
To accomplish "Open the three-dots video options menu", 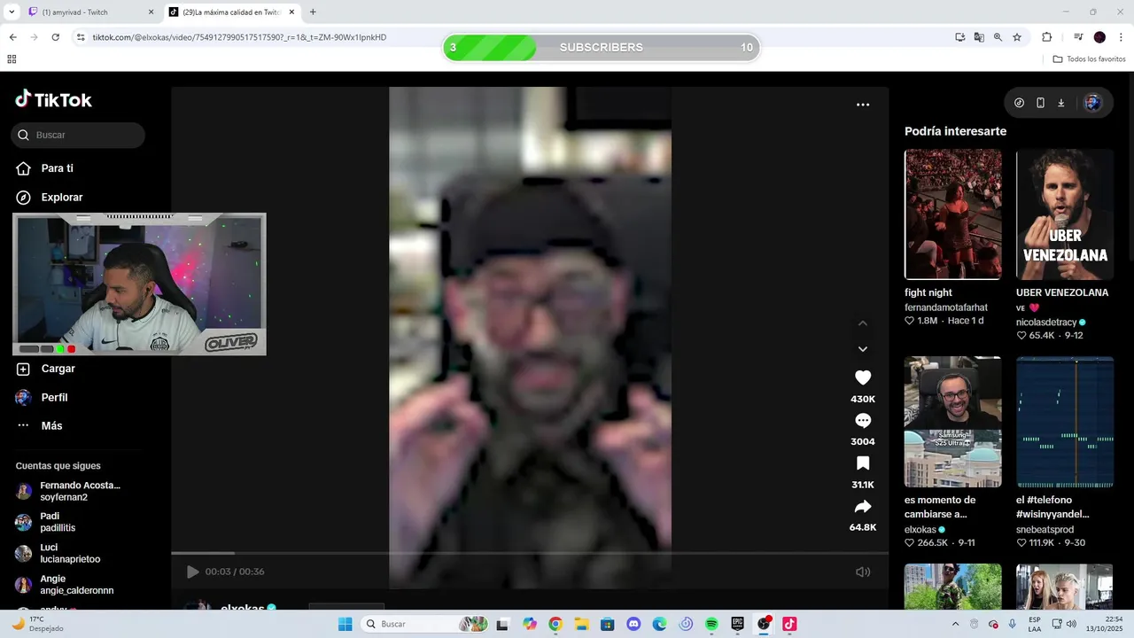I will (863, 105).
